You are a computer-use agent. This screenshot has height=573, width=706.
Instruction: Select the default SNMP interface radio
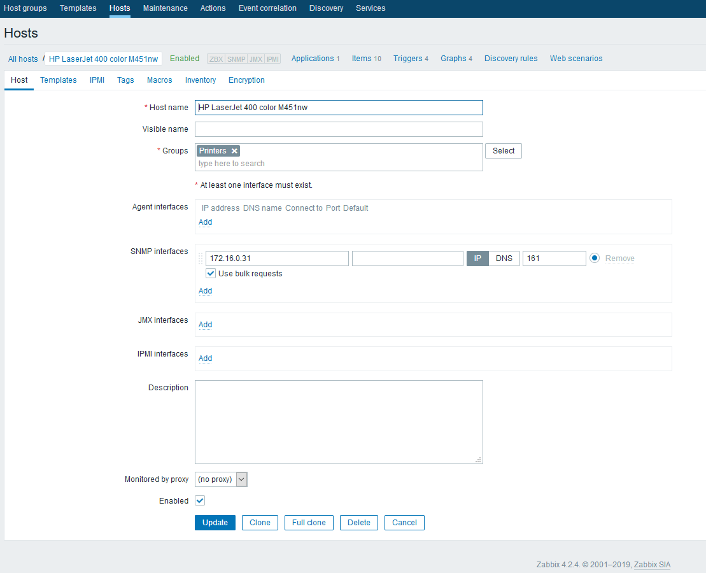click(x=595, y=258)
